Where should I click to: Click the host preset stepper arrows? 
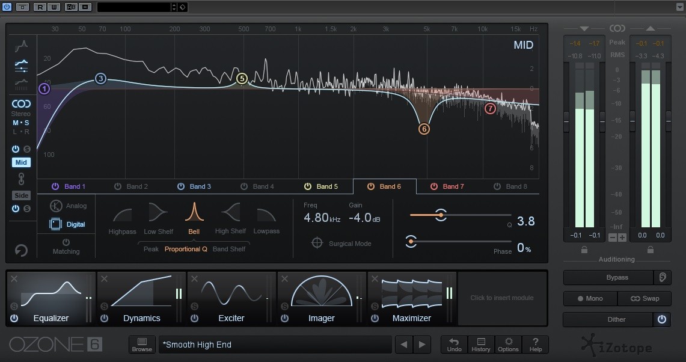(174, 7)
